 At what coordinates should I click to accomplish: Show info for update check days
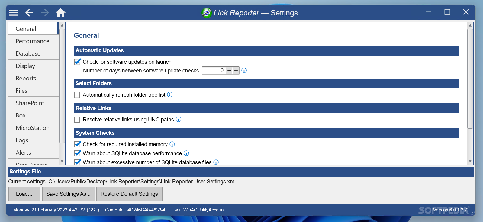244,70
